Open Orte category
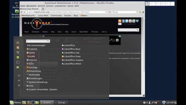 30,86
